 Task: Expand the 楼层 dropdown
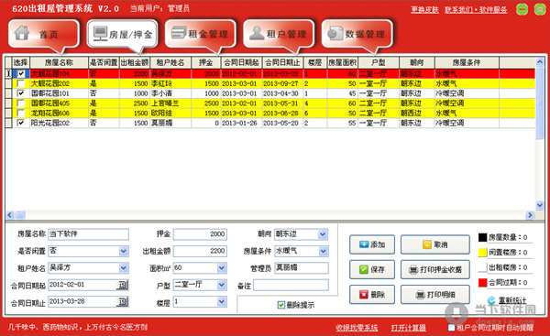[222, 301]
